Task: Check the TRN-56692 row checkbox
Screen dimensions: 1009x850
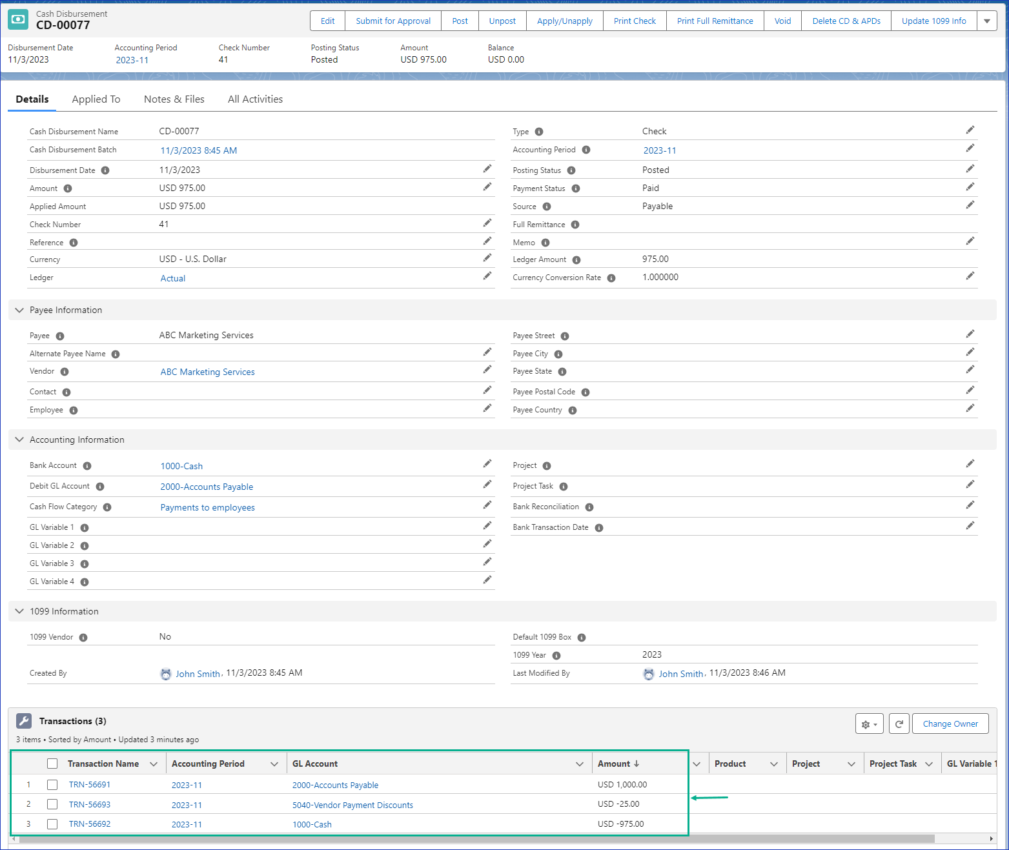Action: [52, 824]
